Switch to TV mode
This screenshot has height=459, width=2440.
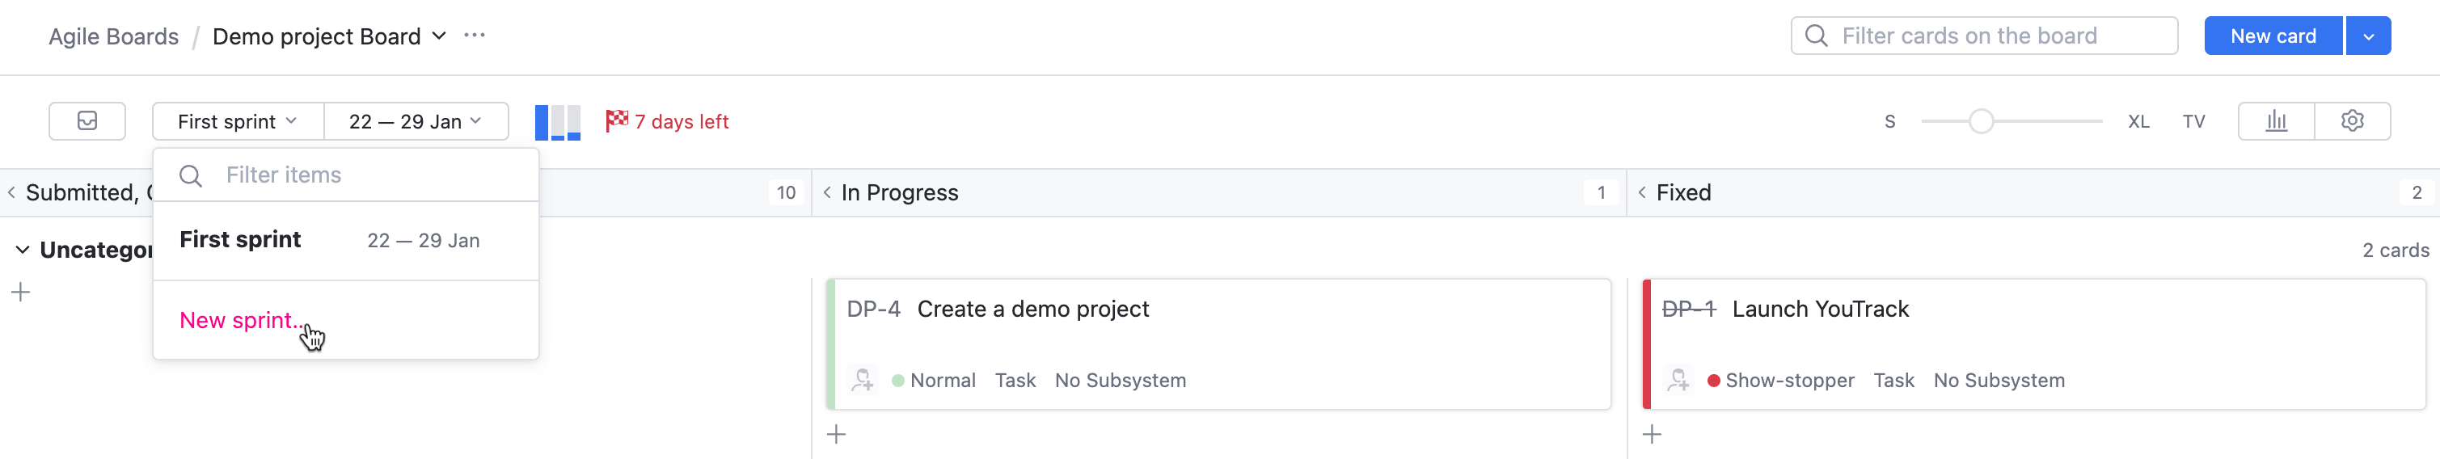point(2193,122)
